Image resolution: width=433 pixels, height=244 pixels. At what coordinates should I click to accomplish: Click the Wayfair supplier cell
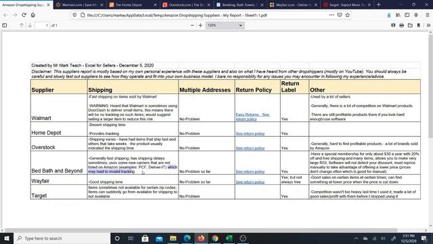(x=59, y=180)
